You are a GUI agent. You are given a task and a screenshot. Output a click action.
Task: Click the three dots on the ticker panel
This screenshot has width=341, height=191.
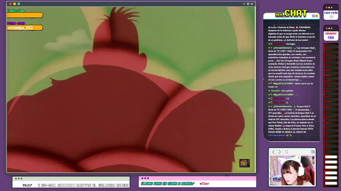tap(19, 179)
